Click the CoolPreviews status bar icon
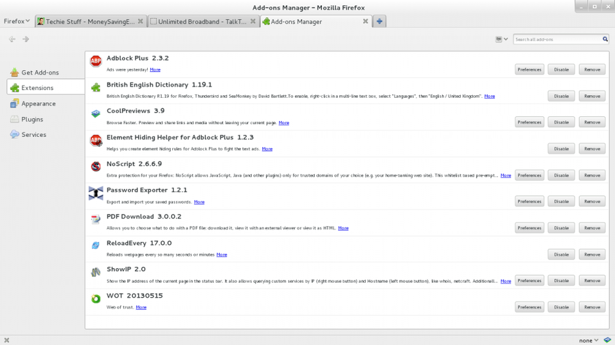Viewport: 615px width, 345px height. [x=607, y=340]
